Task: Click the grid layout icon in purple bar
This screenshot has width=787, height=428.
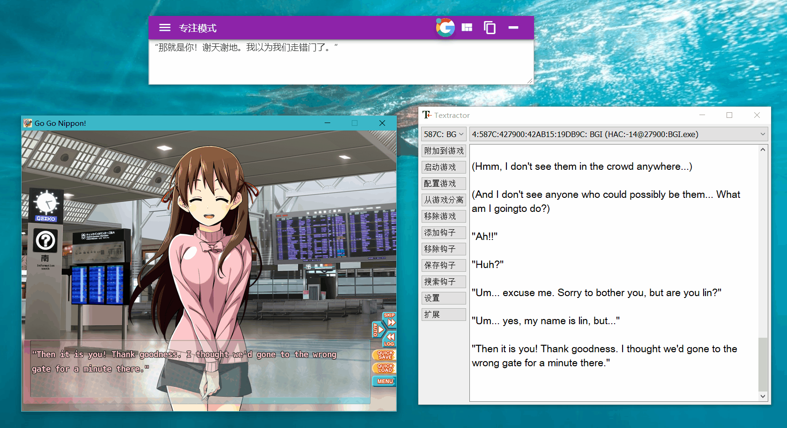Action: (x=467, y=28)
